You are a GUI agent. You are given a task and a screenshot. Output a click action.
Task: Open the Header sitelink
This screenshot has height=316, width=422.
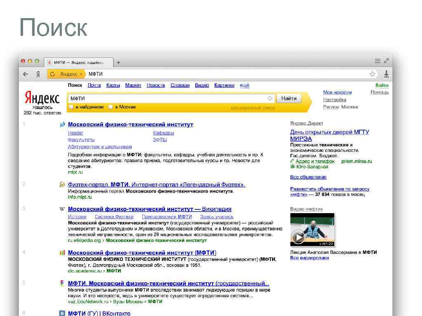[76, 133]
